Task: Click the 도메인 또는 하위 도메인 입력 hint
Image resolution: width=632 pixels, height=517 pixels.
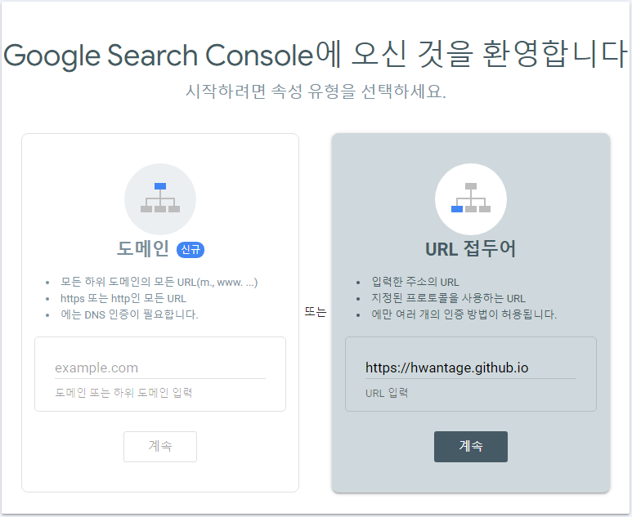Action: click(123, 393)
